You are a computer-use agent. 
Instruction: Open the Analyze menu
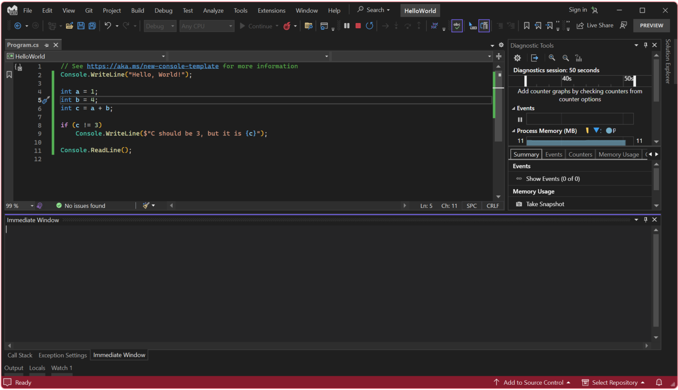pyautogui.click(x=213, y=10)
